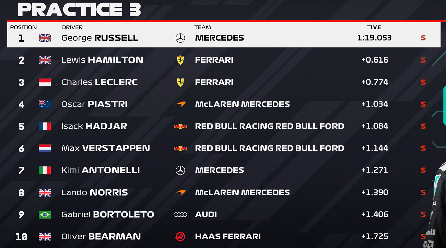Click the McLaren logo in Oscar Piastri's row
Image resolution: width=446 pixels, height=248 pixels.
click(180, 104)
